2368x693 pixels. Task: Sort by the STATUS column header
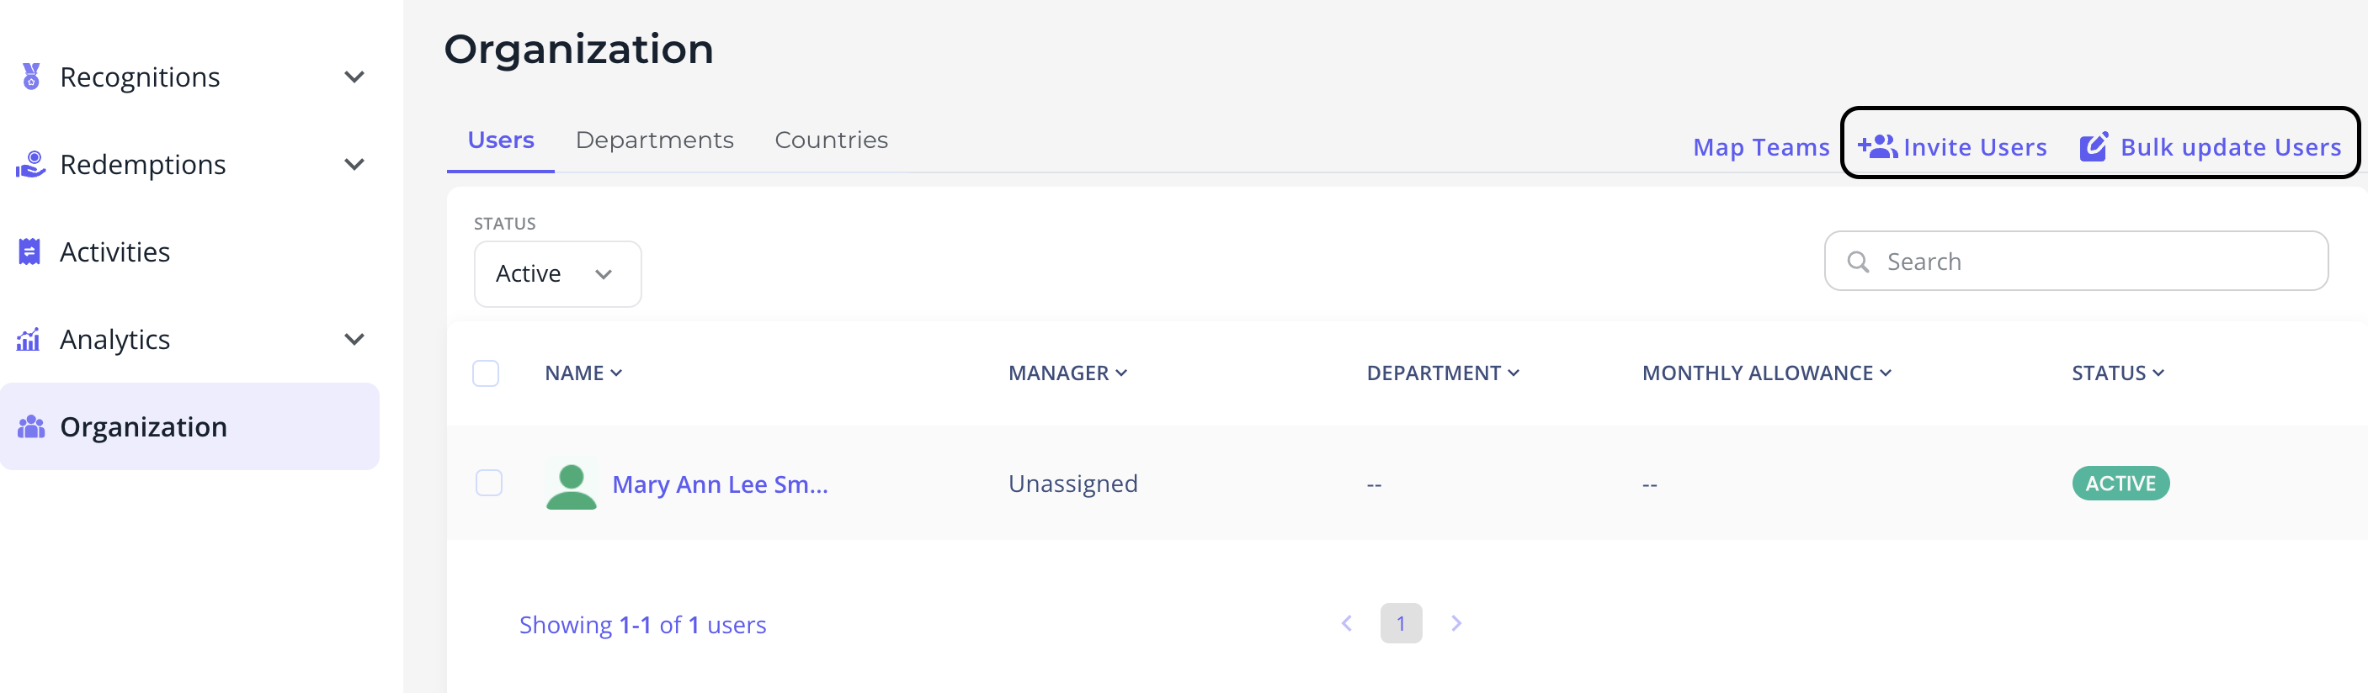(2118, 373)
